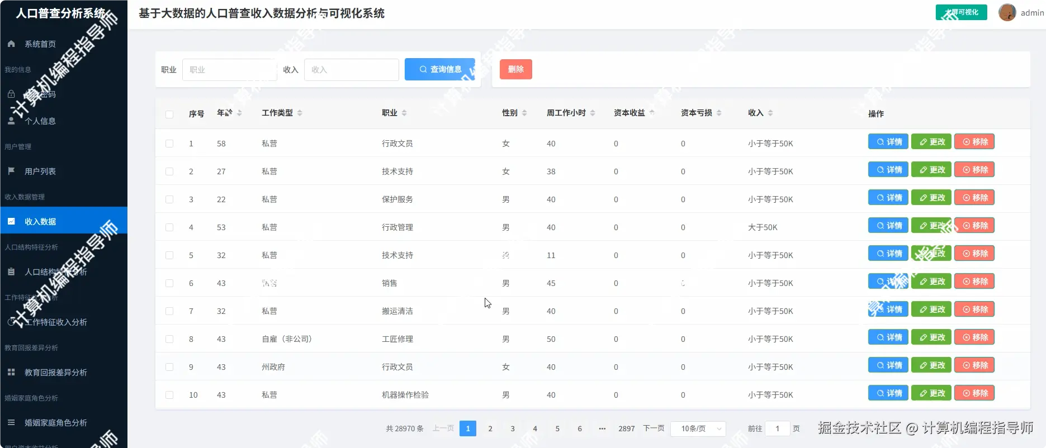Go to page 2 in pagination
1046x448 pixels.
[490, 428]
